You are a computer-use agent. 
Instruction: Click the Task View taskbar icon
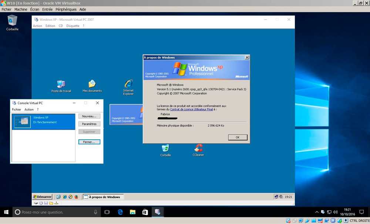point(107,212)
